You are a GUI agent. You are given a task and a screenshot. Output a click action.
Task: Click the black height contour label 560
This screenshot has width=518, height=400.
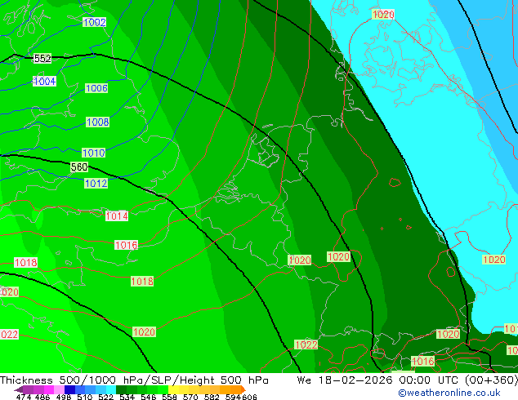79,167
